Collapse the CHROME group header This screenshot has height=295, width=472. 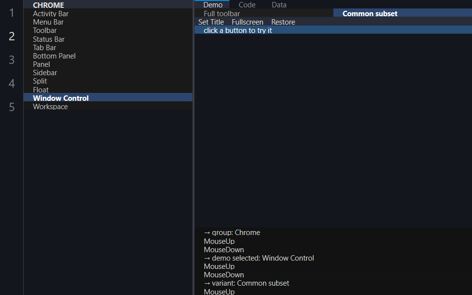(108, 4)
